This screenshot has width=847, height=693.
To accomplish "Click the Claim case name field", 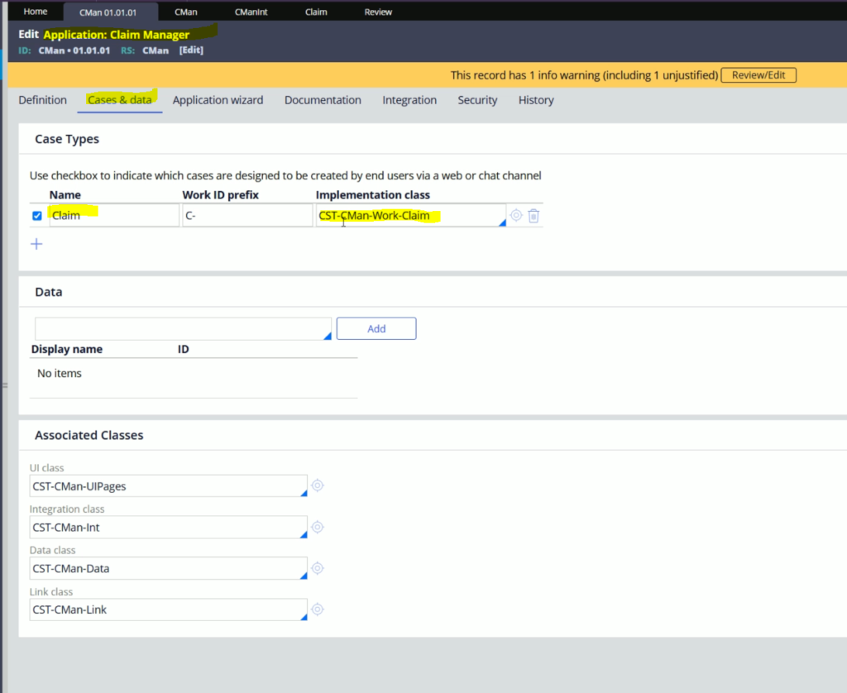I will click(x=114, y=216).
